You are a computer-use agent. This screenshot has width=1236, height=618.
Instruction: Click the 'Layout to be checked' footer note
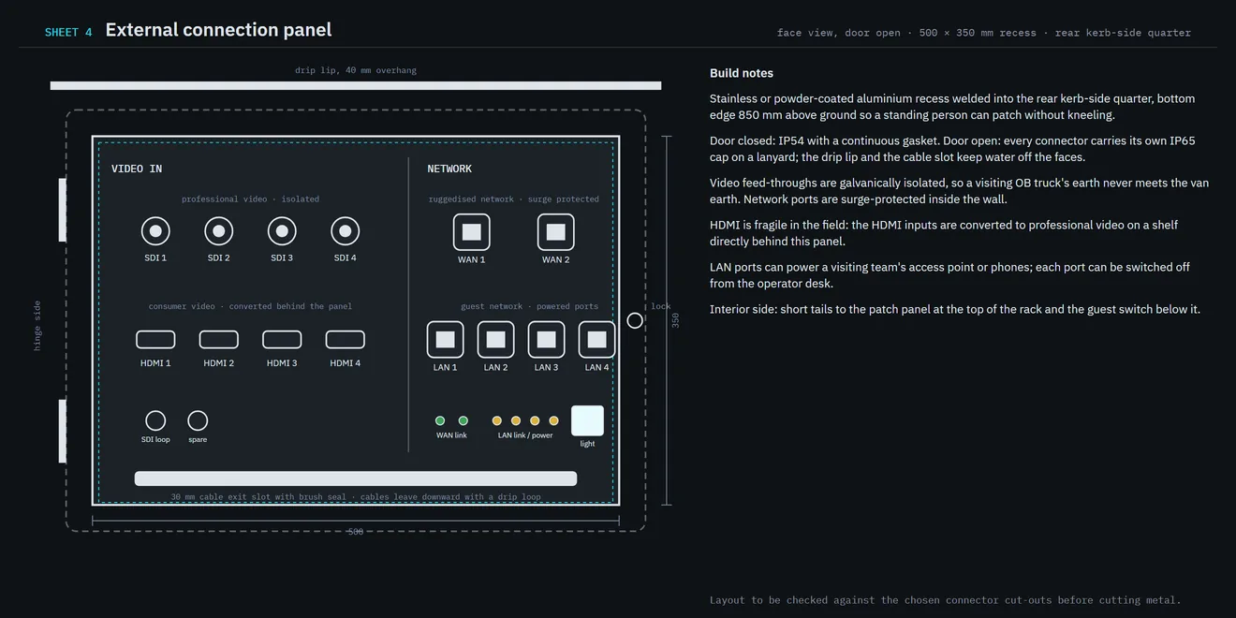946,600
